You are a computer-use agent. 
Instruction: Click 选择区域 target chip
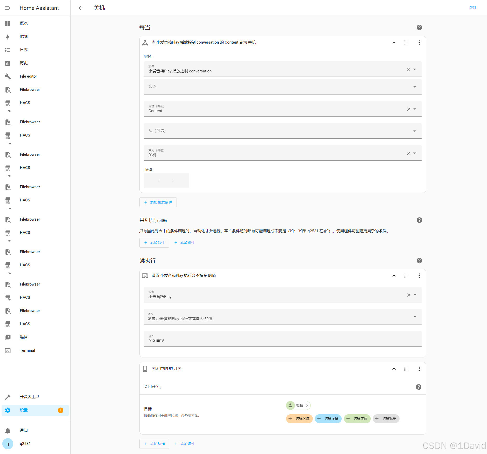299,419
